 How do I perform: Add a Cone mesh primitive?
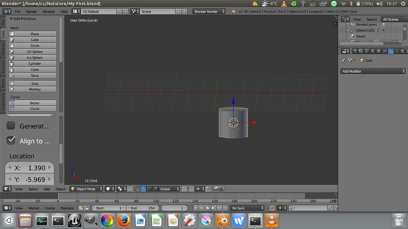pos(33,70)
